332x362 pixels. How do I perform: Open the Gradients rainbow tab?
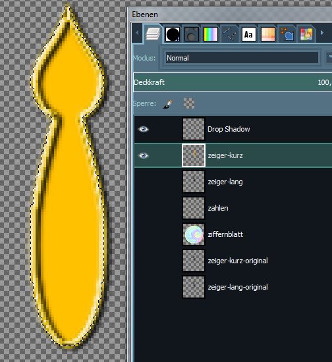(211, 34)
